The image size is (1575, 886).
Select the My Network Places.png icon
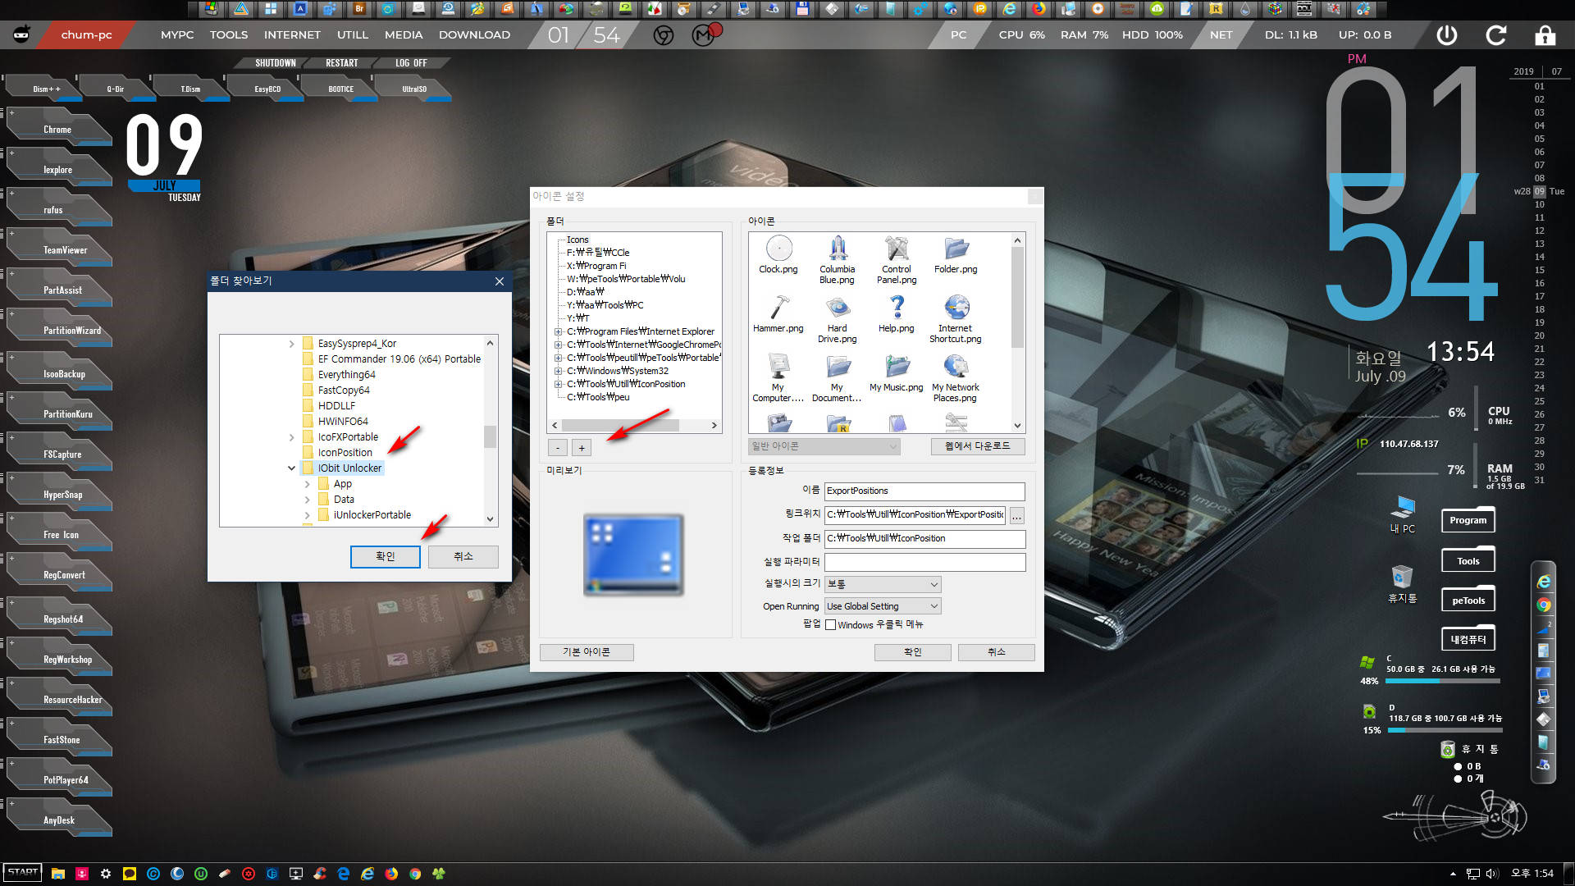point(956,377)
